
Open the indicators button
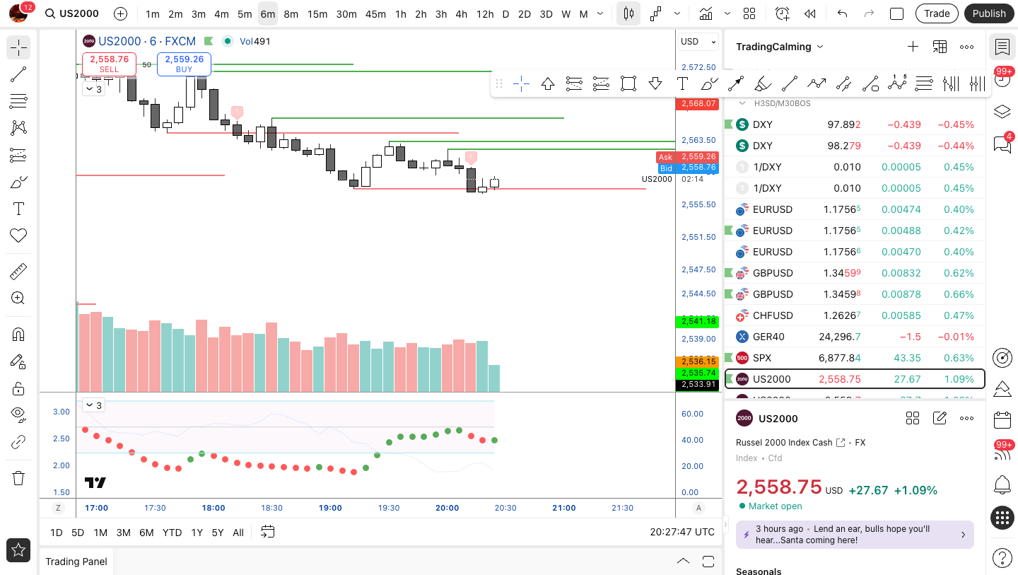click(x=706, y=13)
